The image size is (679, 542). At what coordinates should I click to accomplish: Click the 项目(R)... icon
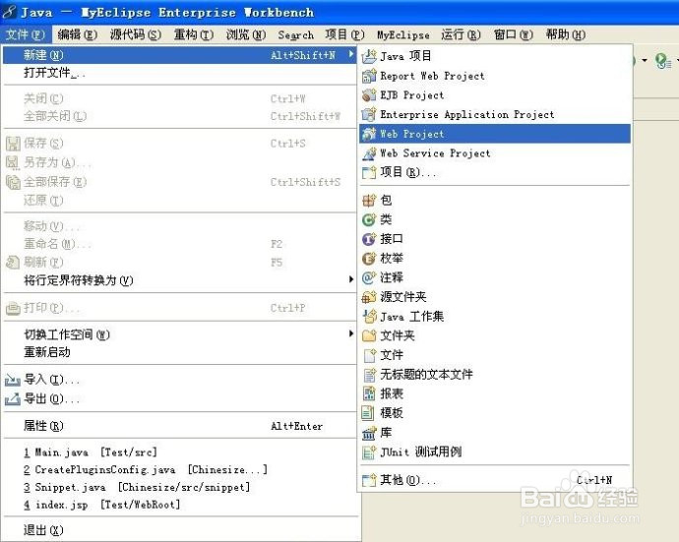point(369,173)
